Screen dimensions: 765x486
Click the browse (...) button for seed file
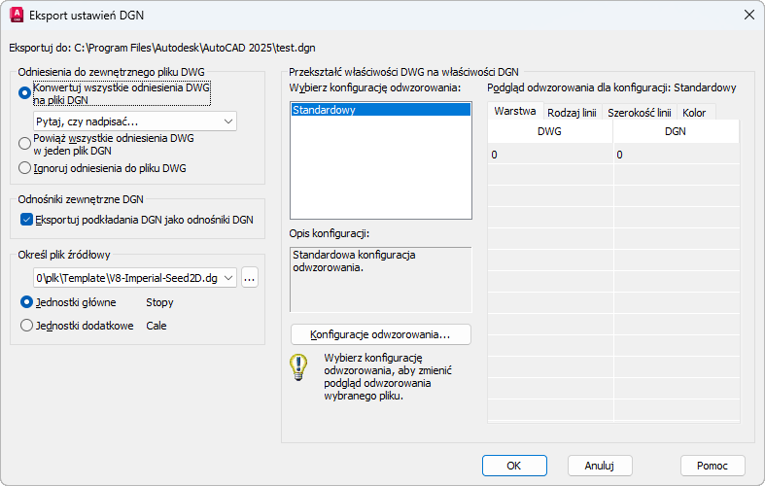point(250,278)
